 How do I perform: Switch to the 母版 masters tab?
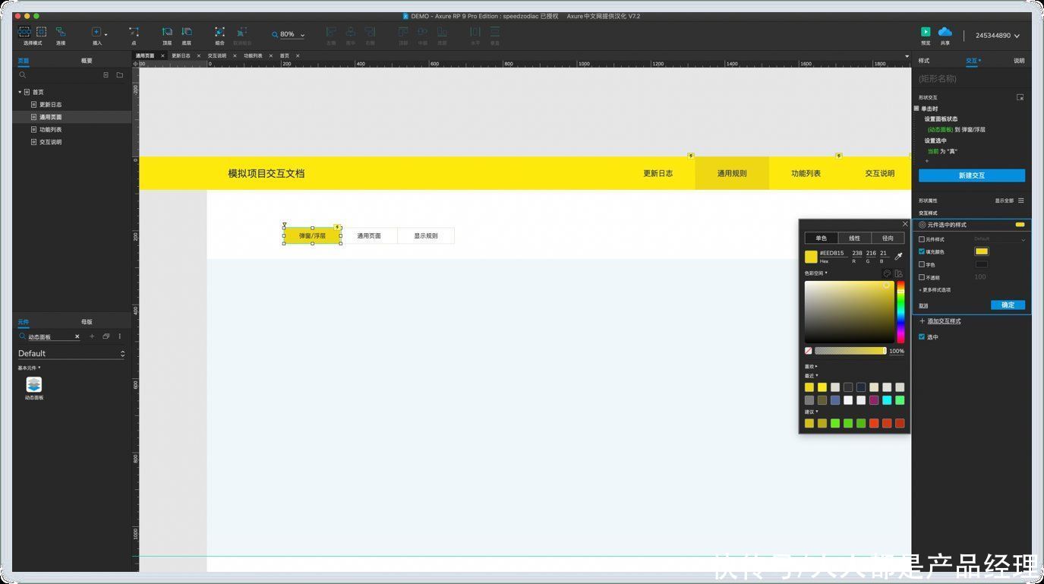[87, 322]
